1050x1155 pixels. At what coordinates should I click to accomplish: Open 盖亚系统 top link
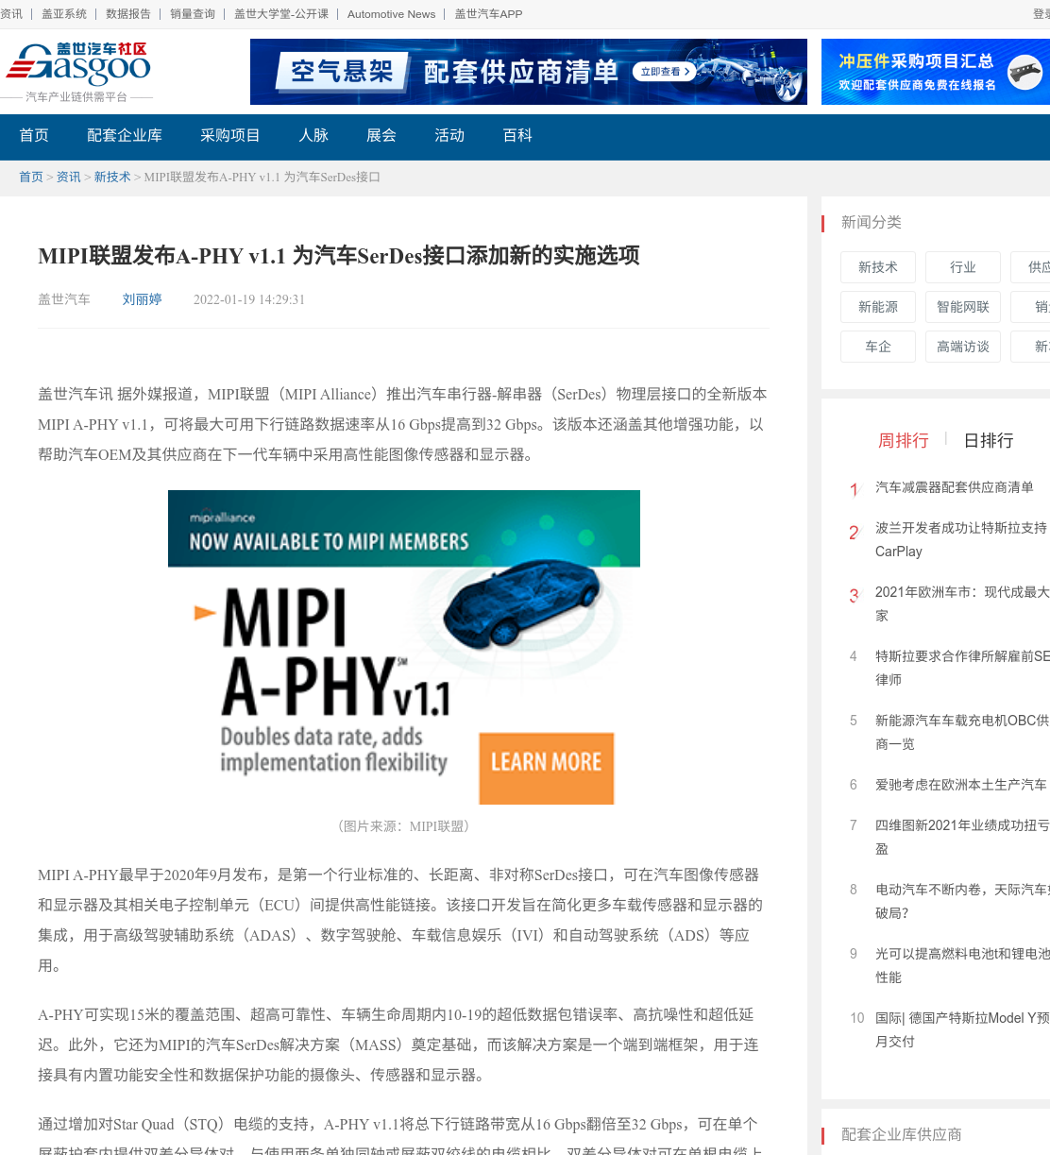(64, 14)
